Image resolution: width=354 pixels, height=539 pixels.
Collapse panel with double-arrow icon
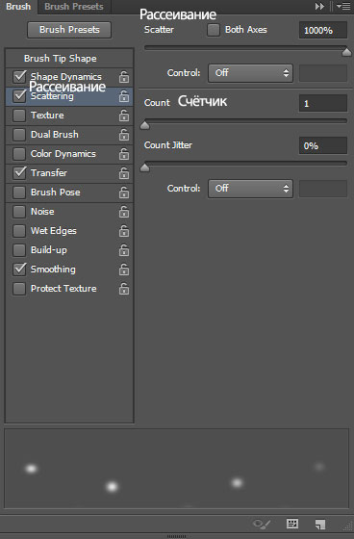319,6
